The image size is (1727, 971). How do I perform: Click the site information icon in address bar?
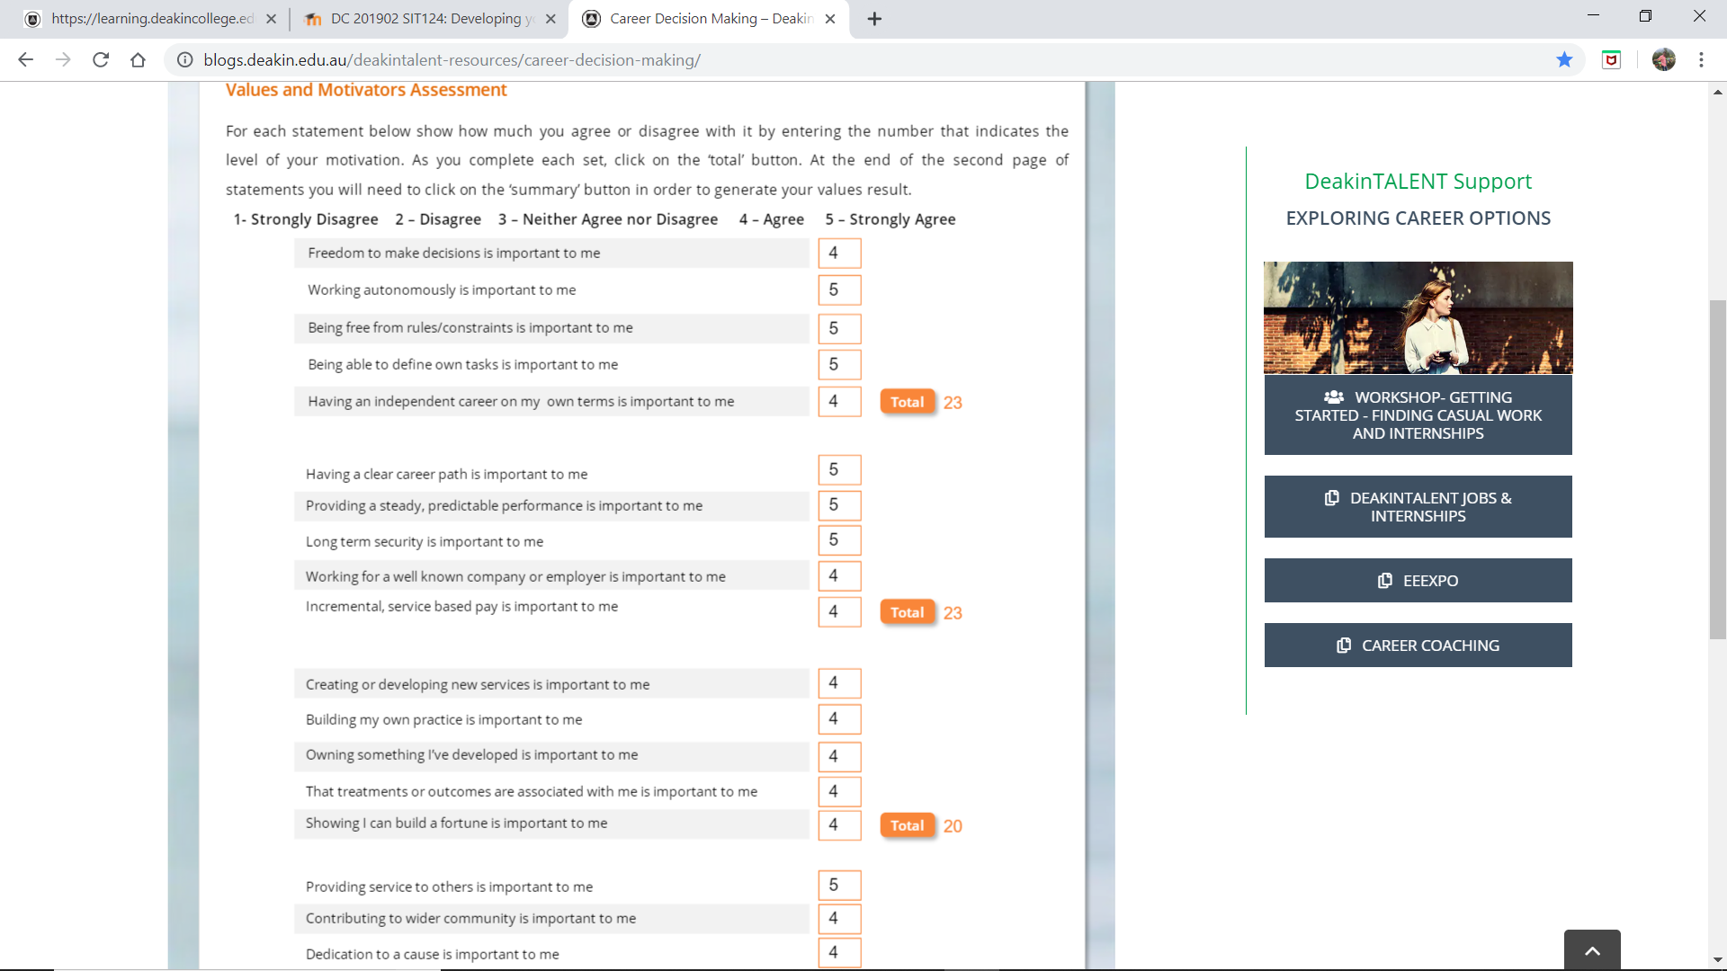coord(184,59)
